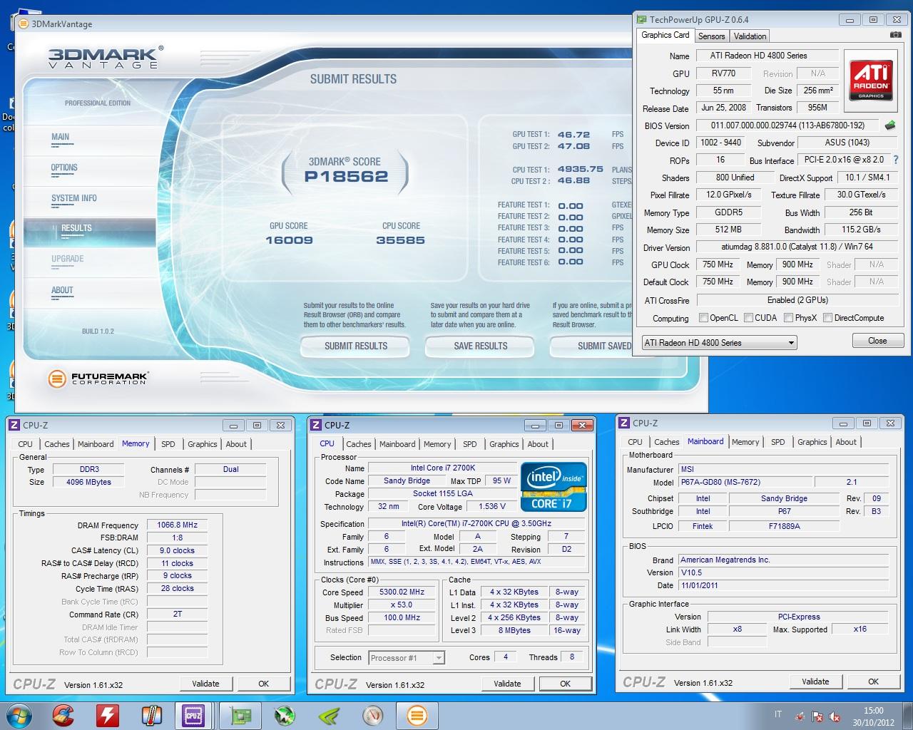The width and height of the screenshot is (913, 730).
Task: Open the red lightning bolt taskbar app
Action: (107, 715)
